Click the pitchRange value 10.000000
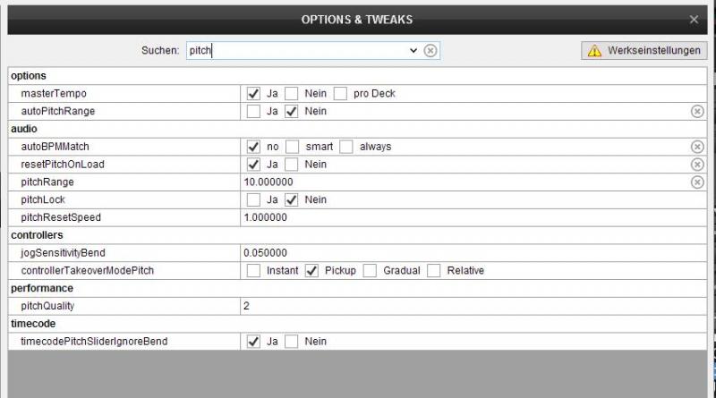This screenshot has height=398, width=716. coord(268,182)
